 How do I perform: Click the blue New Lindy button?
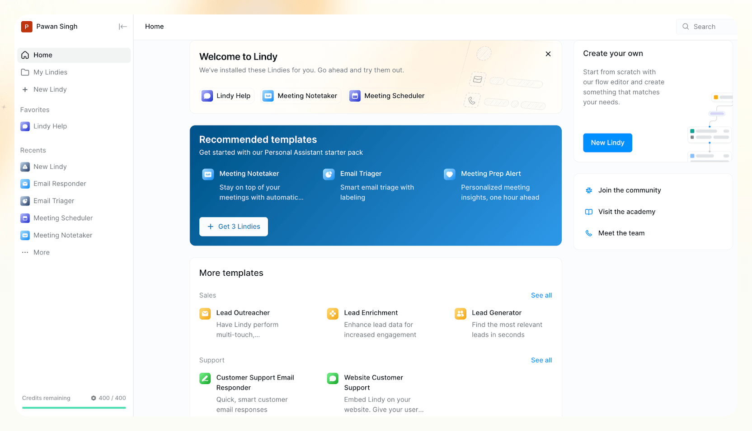coord(607,143)
